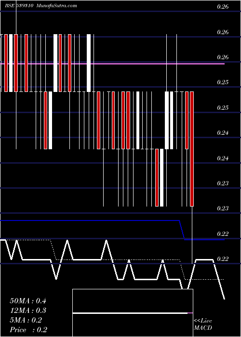Click the BSE 539310 ticker label
241x337 pixels.
[19, 6]
